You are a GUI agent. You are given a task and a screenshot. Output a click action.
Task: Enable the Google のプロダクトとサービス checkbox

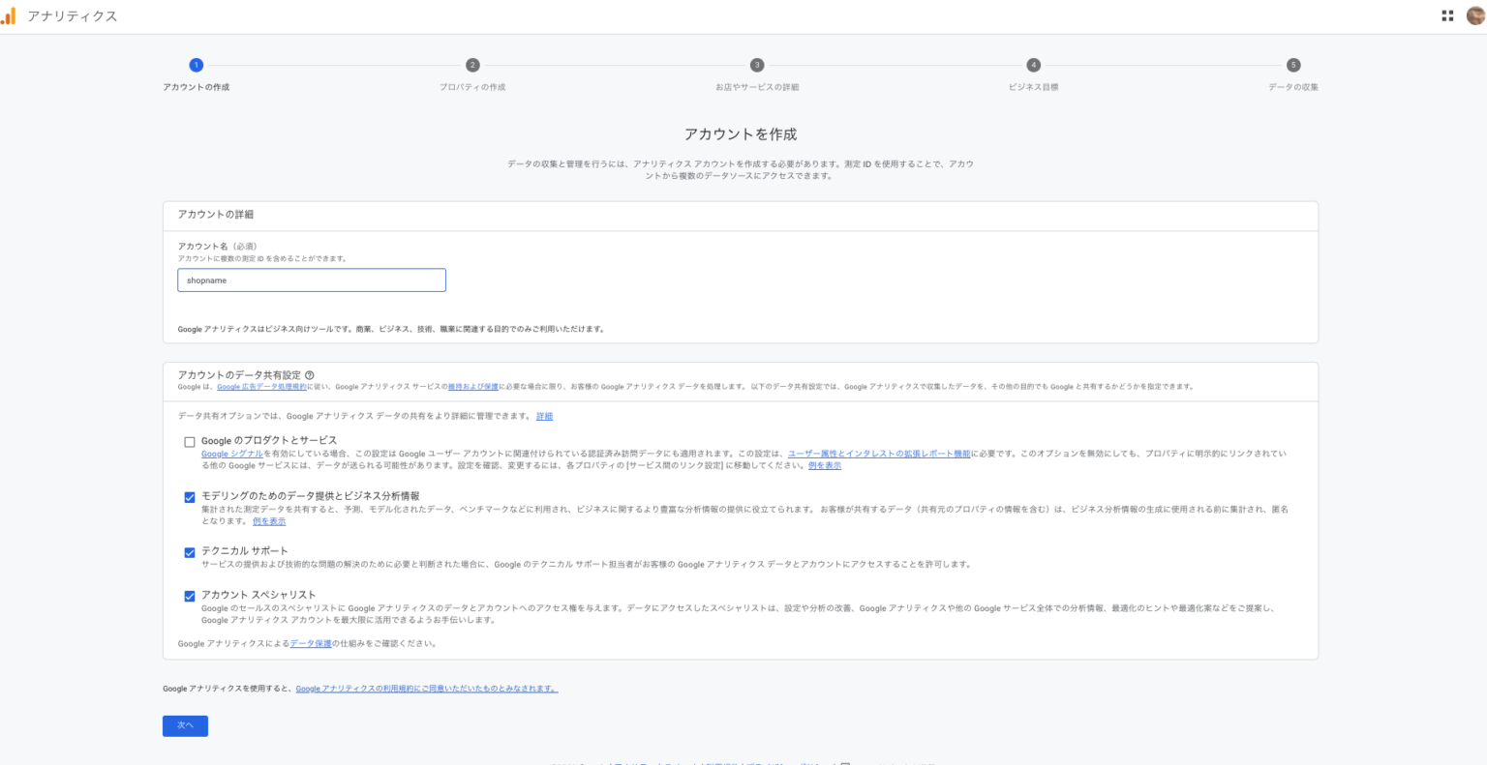(190, 442)
